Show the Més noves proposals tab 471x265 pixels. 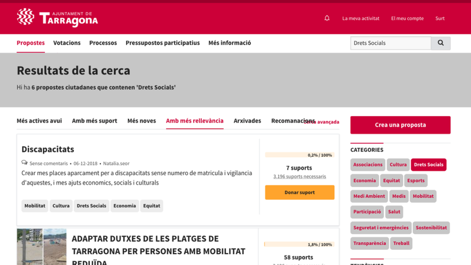[142, 121]
